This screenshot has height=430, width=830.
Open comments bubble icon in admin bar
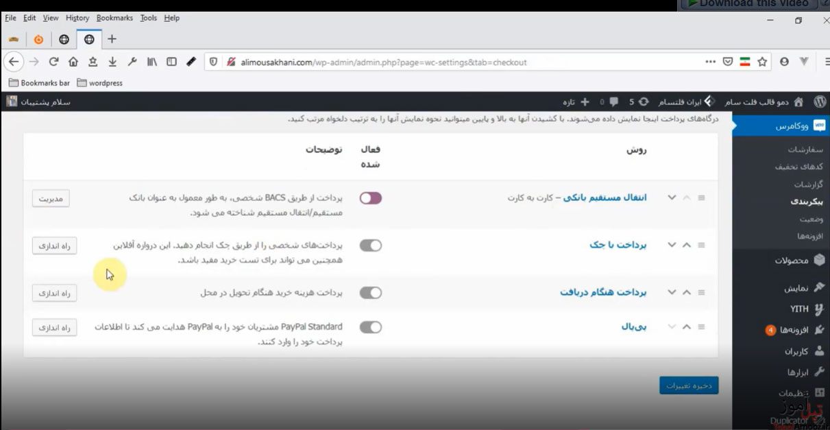coord(613,101)
